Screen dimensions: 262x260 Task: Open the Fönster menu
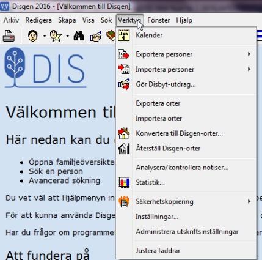[x=159, y=20]
